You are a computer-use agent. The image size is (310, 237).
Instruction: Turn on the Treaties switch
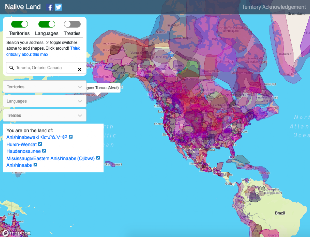pyautogui.click(x=72, y=24)
